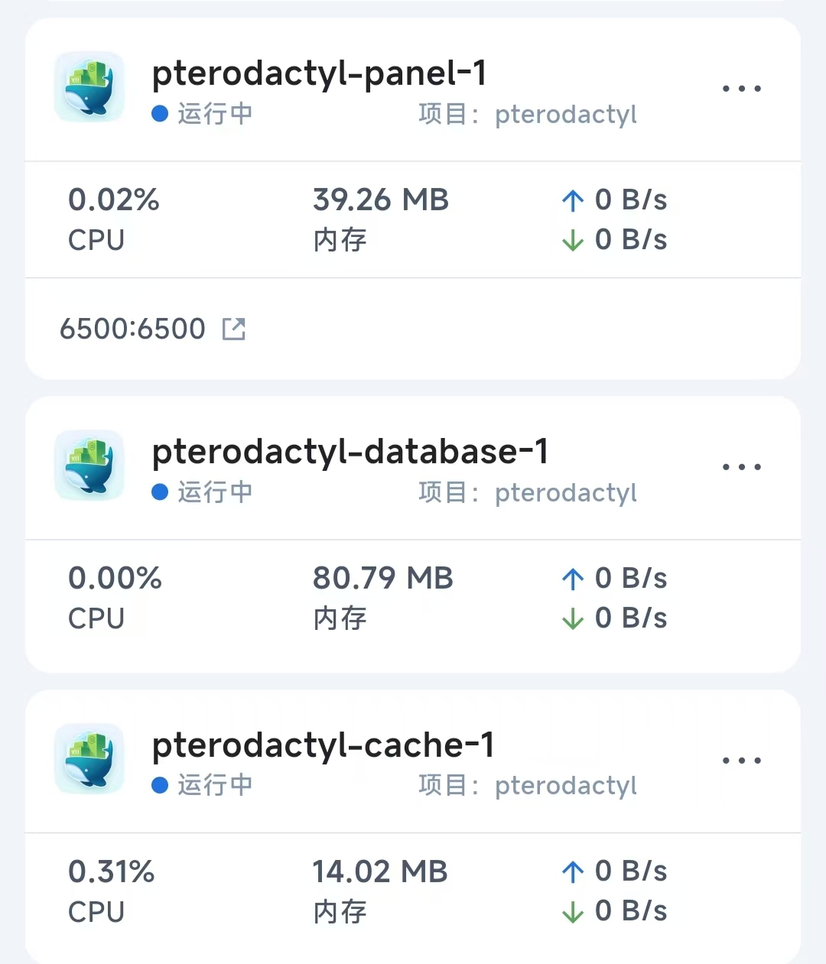Click the pterodactyl-database-1 whale container icon
826x964 pixels.
pos(89,466)
